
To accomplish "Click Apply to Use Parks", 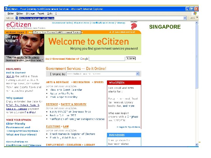I will click(x=62, y=93).
